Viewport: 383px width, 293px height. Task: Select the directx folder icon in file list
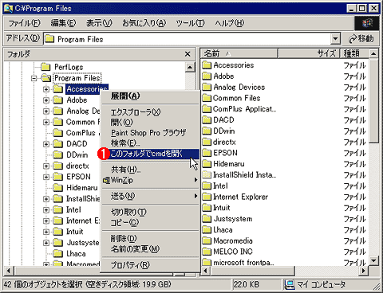pos(207,142)
